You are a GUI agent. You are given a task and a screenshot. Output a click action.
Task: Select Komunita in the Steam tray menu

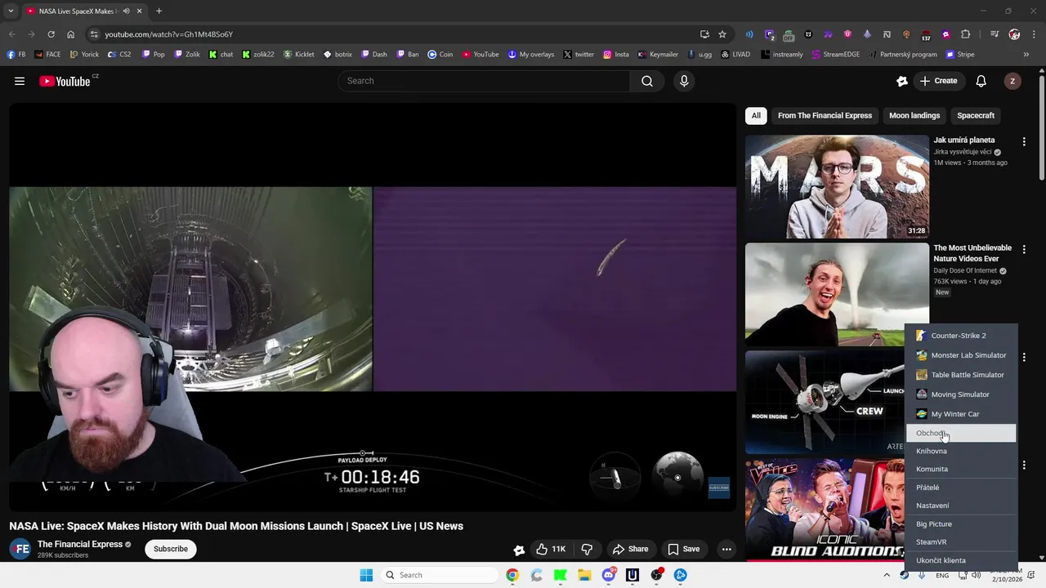coord(961,469)
